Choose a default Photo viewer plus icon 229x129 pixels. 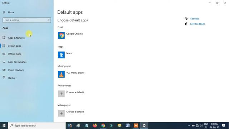point(61,94)
